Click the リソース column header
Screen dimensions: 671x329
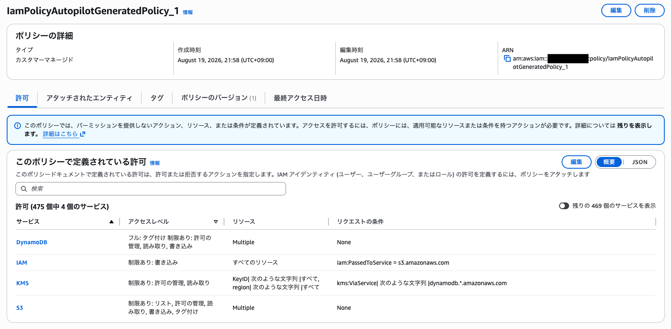[x=244, y=222]
